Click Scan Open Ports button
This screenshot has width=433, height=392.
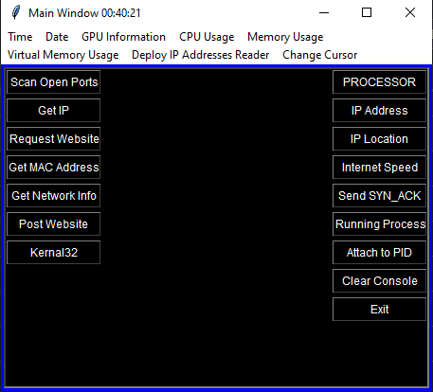[x=53, y=82]
